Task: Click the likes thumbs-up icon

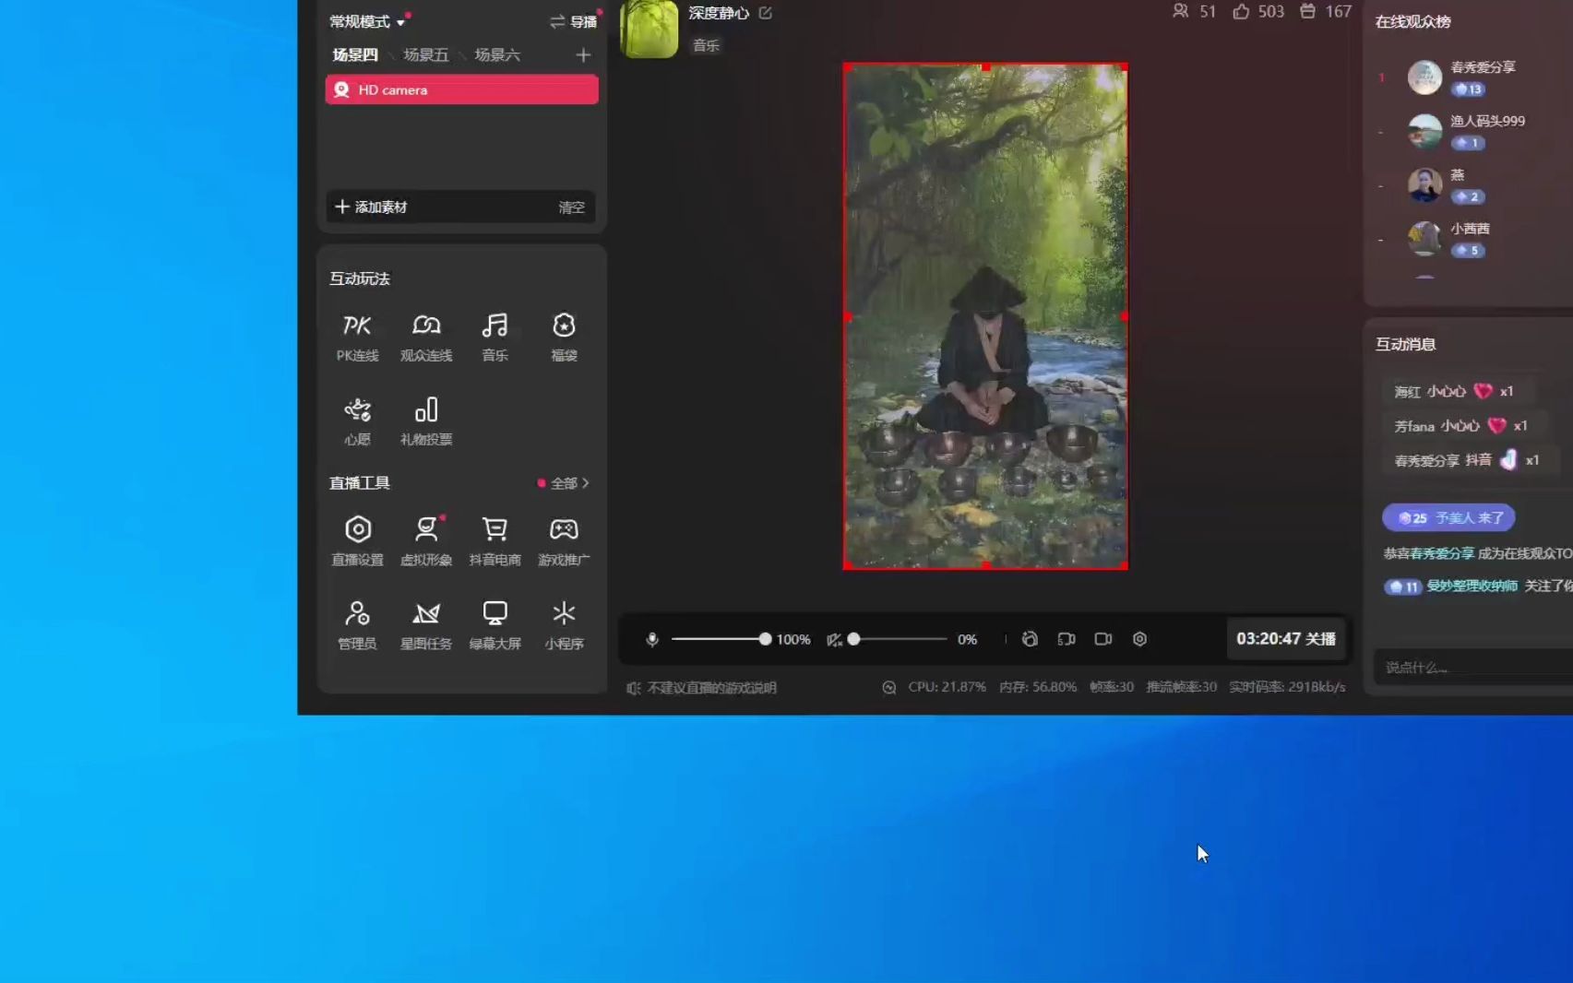Action: tap(1241, 11)
